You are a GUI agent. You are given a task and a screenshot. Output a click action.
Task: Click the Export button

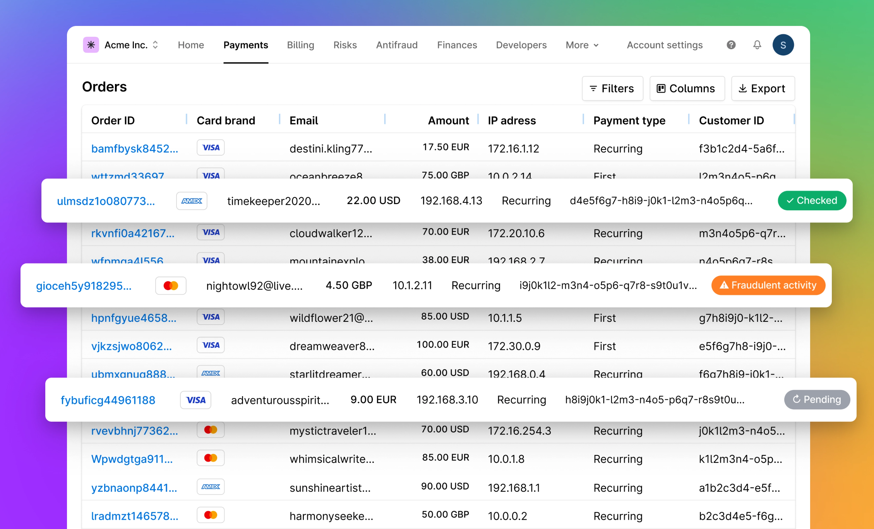tap(763, 89)
